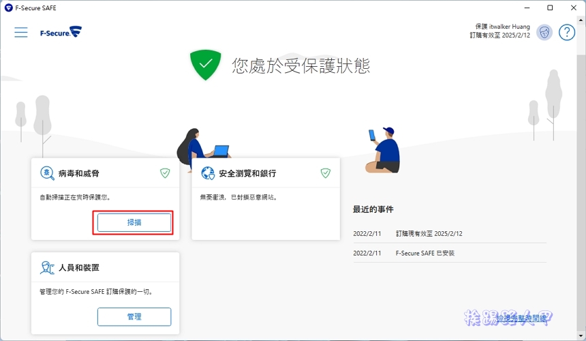Click the green shield on 病毒和威脅 card

(x=165, y=173)
